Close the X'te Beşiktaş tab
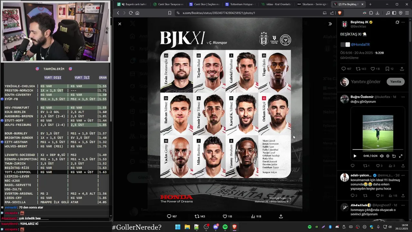The image size is (412, 232). pyautogui.click(x=363, y=4)
